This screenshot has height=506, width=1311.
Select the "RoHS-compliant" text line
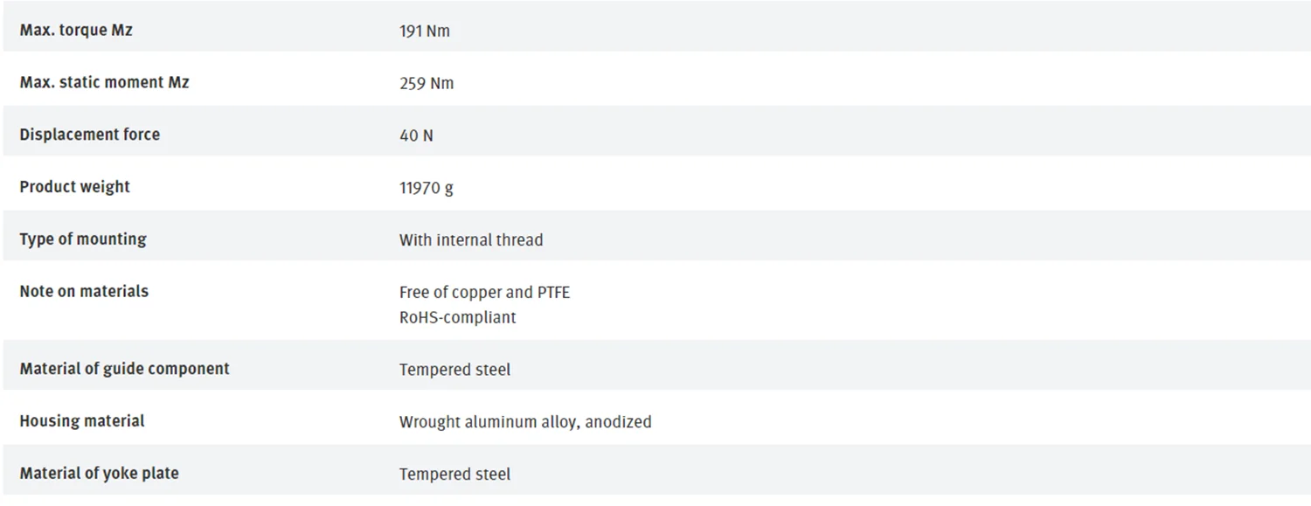point(457,317)
